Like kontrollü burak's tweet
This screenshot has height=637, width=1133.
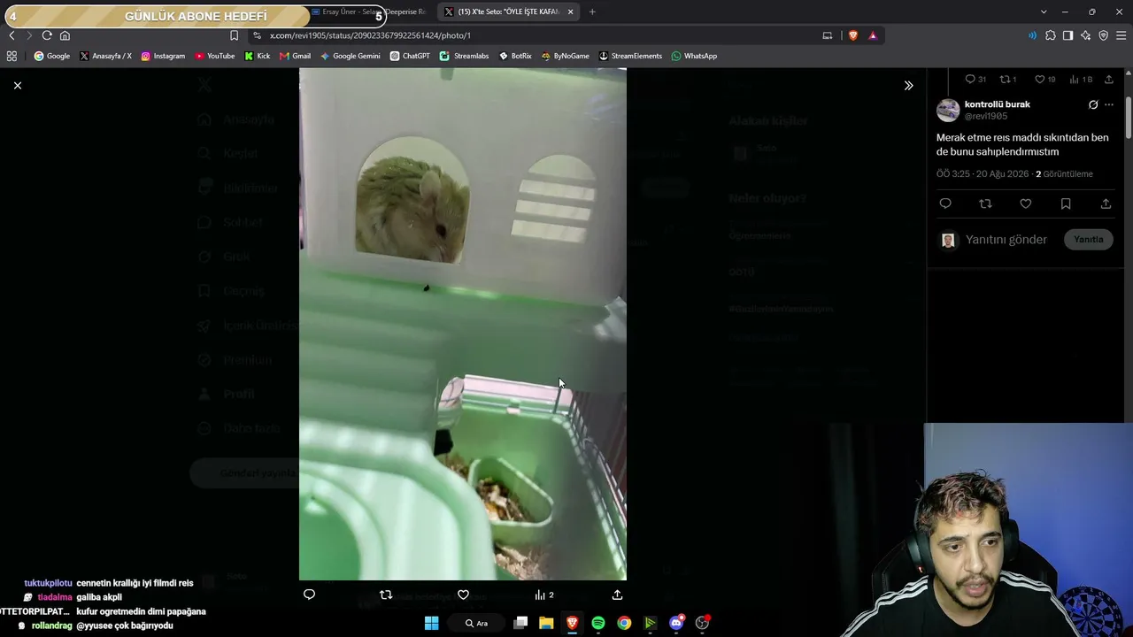[x=1025, y=203]
